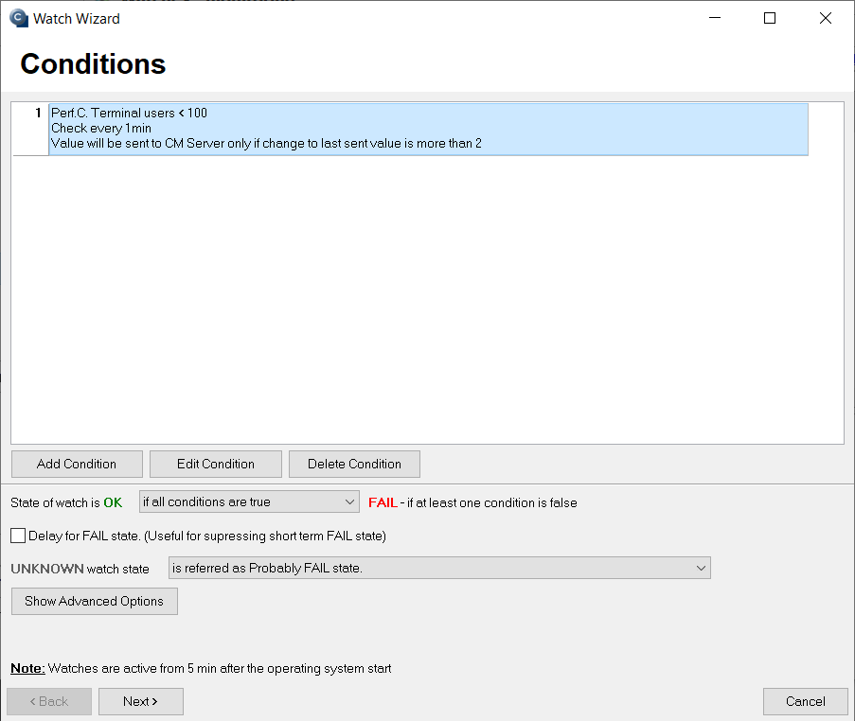Open the 'if all conditions are true' dropdown
Viewport: 855px width, 721px height.
coord(249,501)
